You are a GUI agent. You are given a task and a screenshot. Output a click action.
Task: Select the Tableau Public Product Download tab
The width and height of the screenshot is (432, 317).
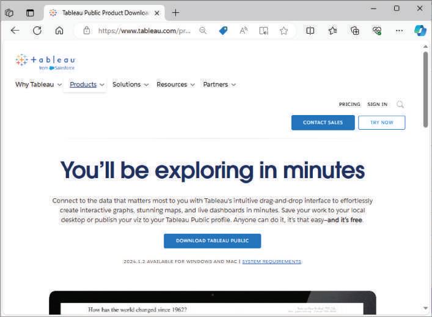click(x=104, y=13)
